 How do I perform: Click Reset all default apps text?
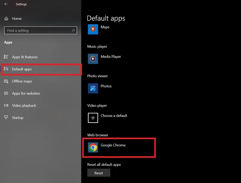[x=104, y=164]
